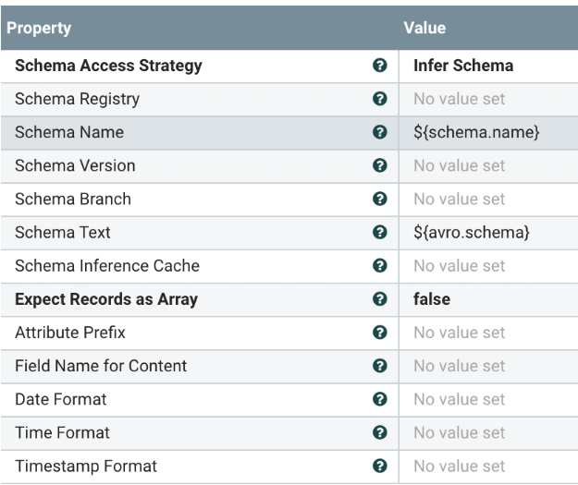Open help icon for Schema Branch
The height and width of the screenshot is (485, 578).
pyautogui.click(x=379, y=200)
